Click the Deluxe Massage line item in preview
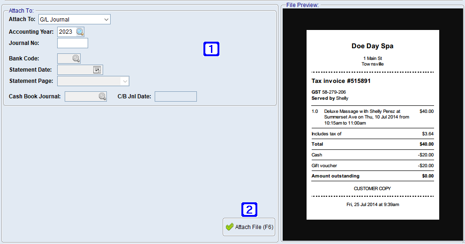The width and height of the screenshot is (465, 244). 366,117
